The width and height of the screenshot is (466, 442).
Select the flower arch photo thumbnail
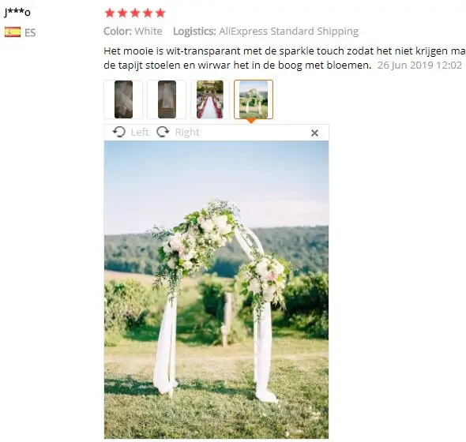254,99
